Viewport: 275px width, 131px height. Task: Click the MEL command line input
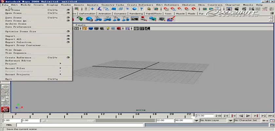click(x=80, y=125)
